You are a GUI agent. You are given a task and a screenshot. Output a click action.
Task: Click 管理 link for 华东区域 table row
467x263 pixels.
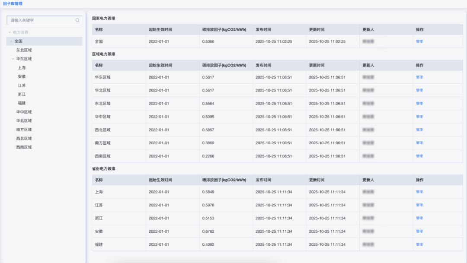tap(419, 77)
